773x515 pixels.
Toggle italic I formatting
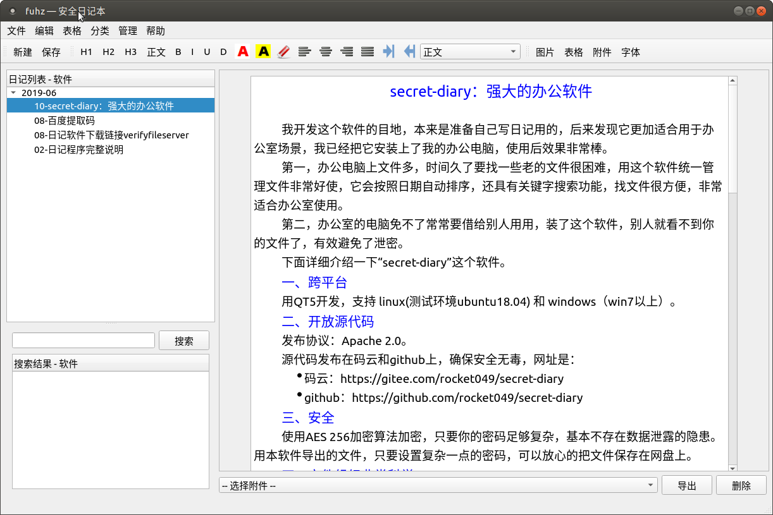tap(192, 52)
